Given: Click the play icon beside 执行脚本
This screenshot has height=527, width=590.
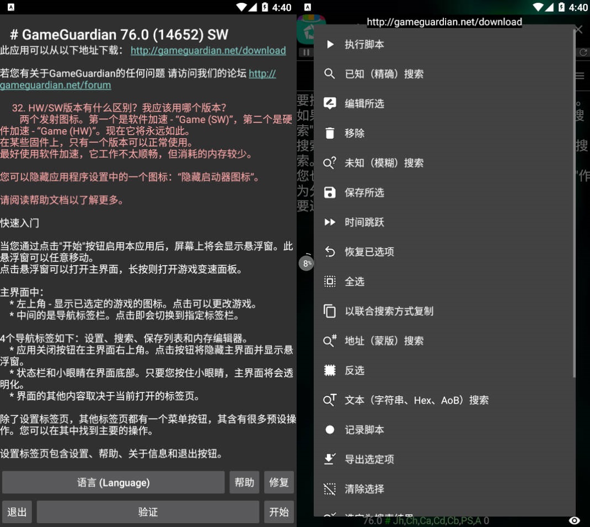Looking at the screenshot, I should click(330, 45).
